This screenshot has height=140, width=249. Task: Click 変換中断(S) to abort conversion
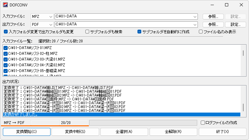75,132
